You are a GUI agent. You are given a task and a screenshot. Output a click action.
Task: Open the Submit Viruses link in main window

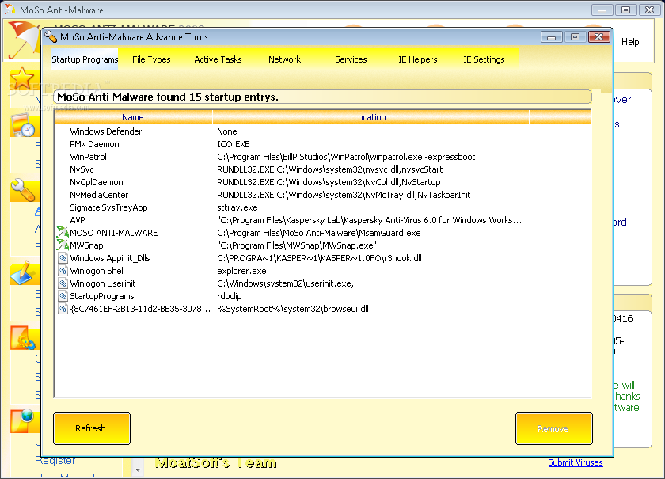575,462
